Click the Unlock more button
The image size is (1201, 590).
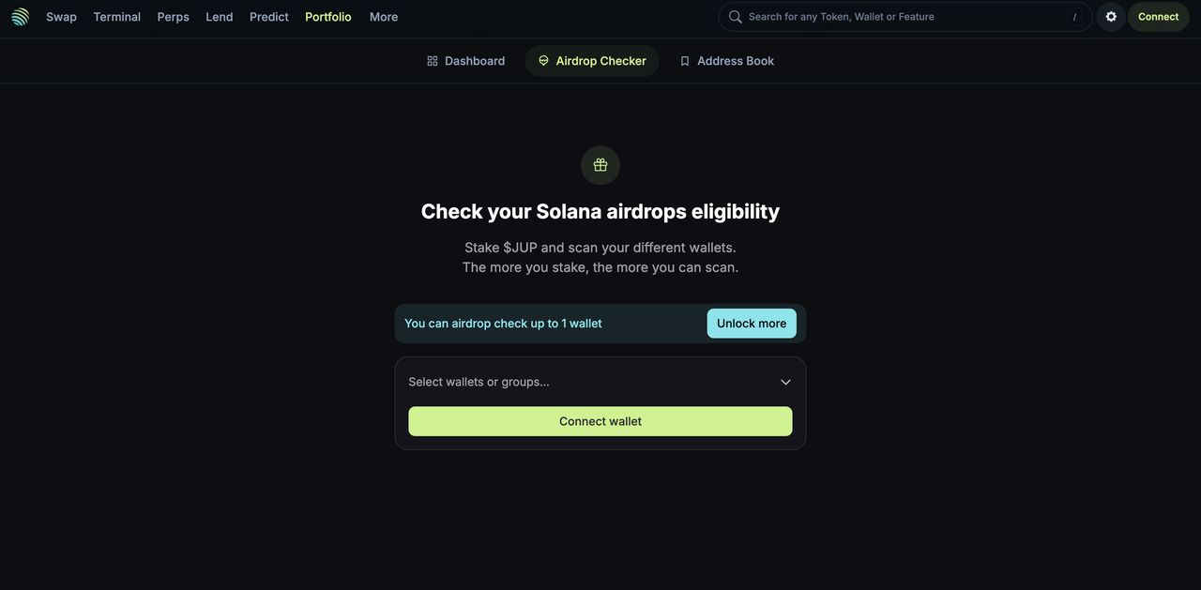click(752, 324)
